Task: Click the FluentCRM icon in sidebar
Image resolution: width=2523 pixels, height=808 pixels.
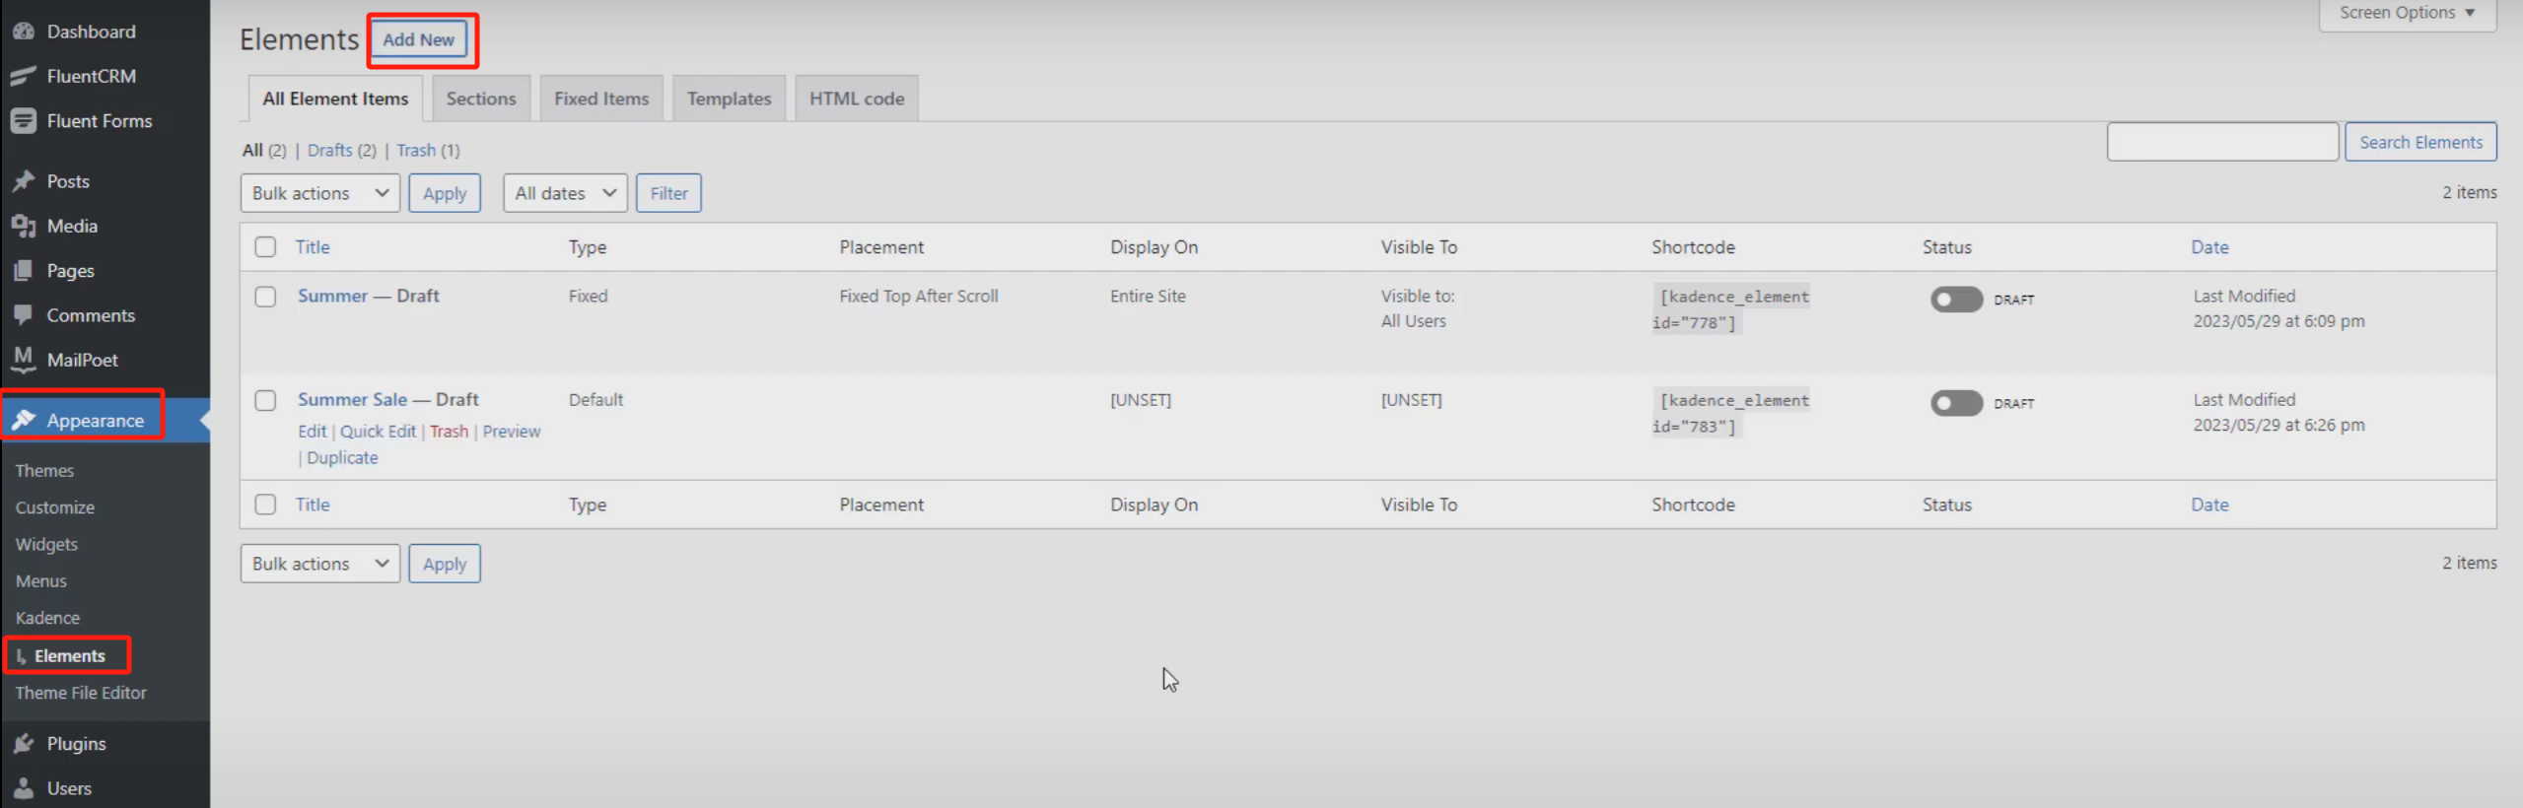Action: [x=24, y=76]
